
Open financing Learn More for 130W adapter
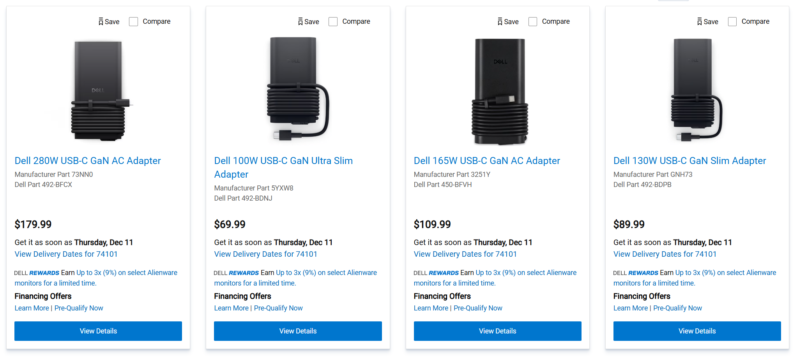[x=630, y=308]
